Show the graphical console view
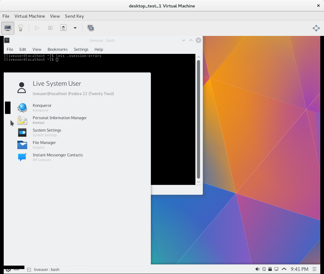 8,28
